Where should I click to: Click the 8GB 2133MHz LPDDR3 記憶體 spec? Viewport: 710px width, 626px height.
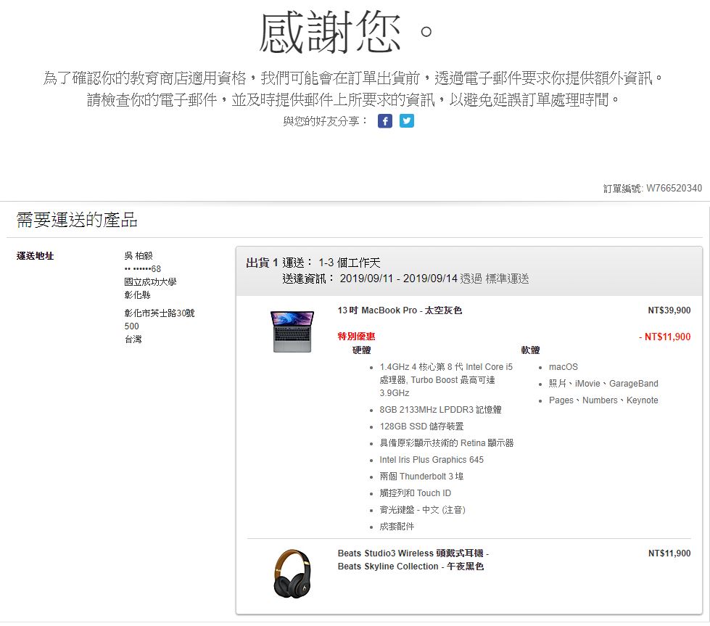pos(441,410)
